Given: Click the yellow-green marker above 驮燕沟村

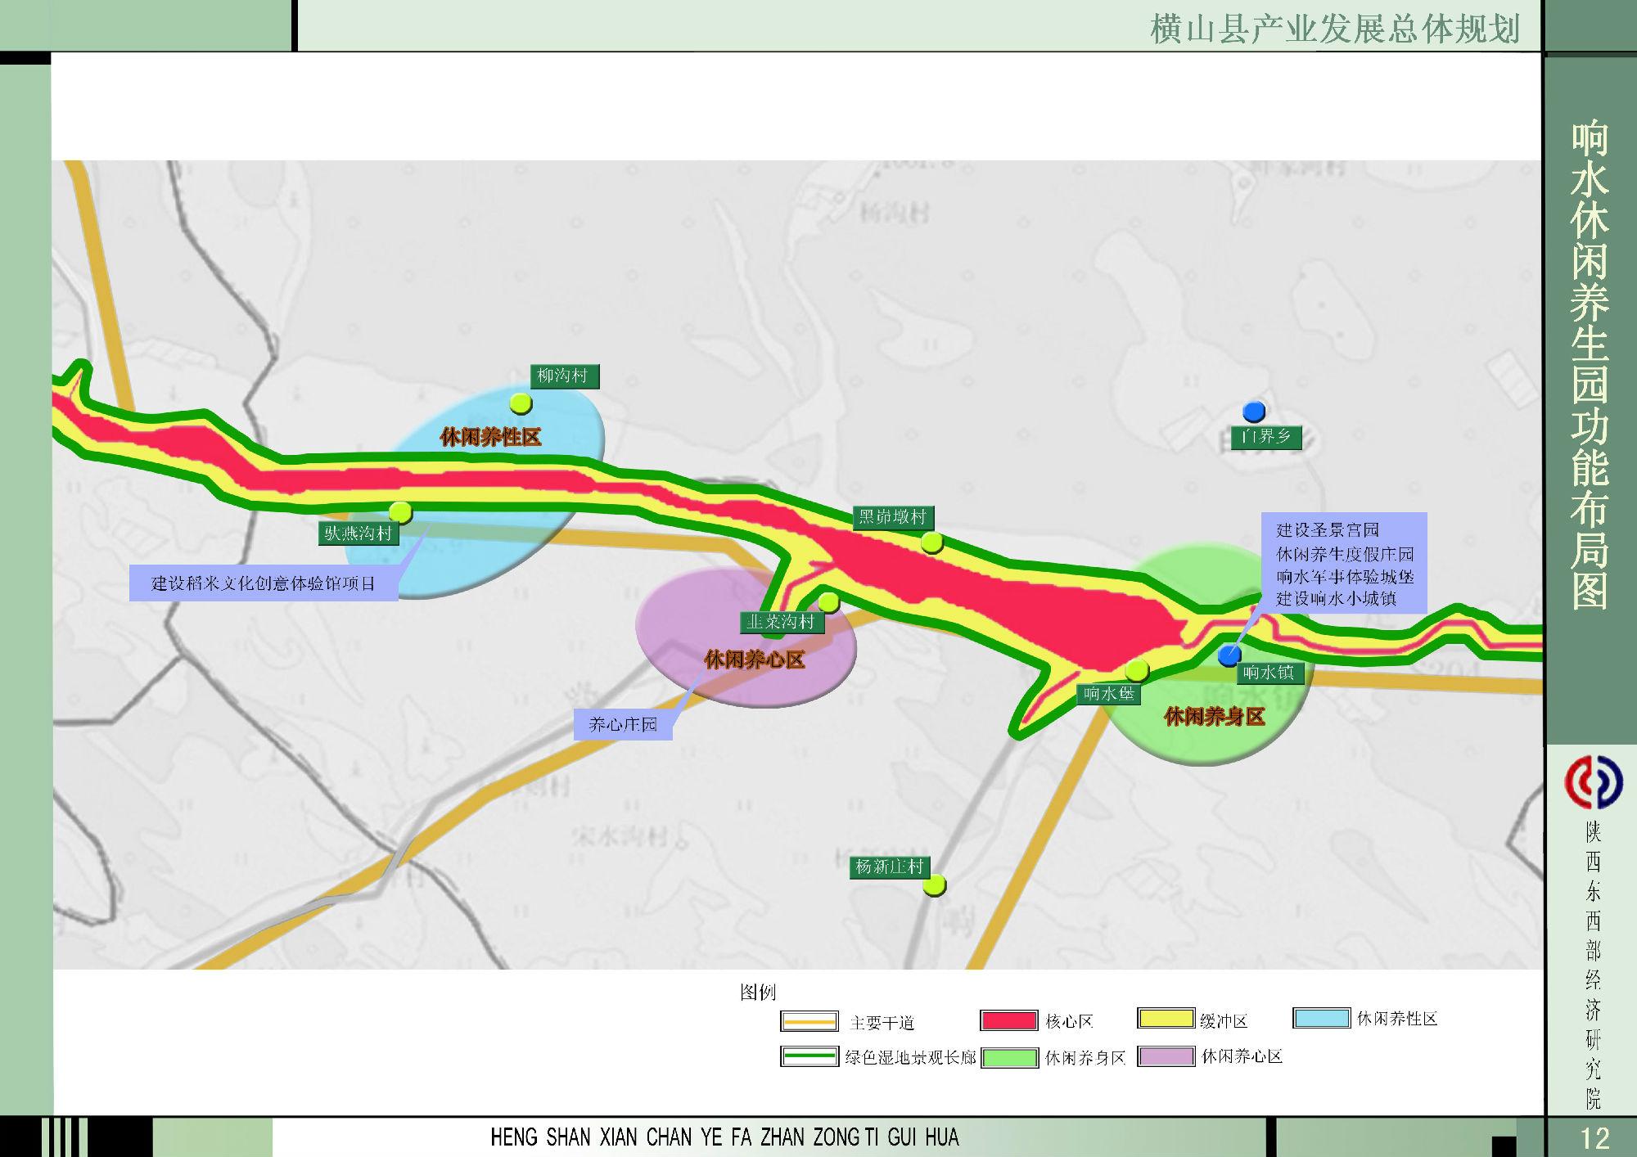Looking at the screenshot, I should point(400,512).
